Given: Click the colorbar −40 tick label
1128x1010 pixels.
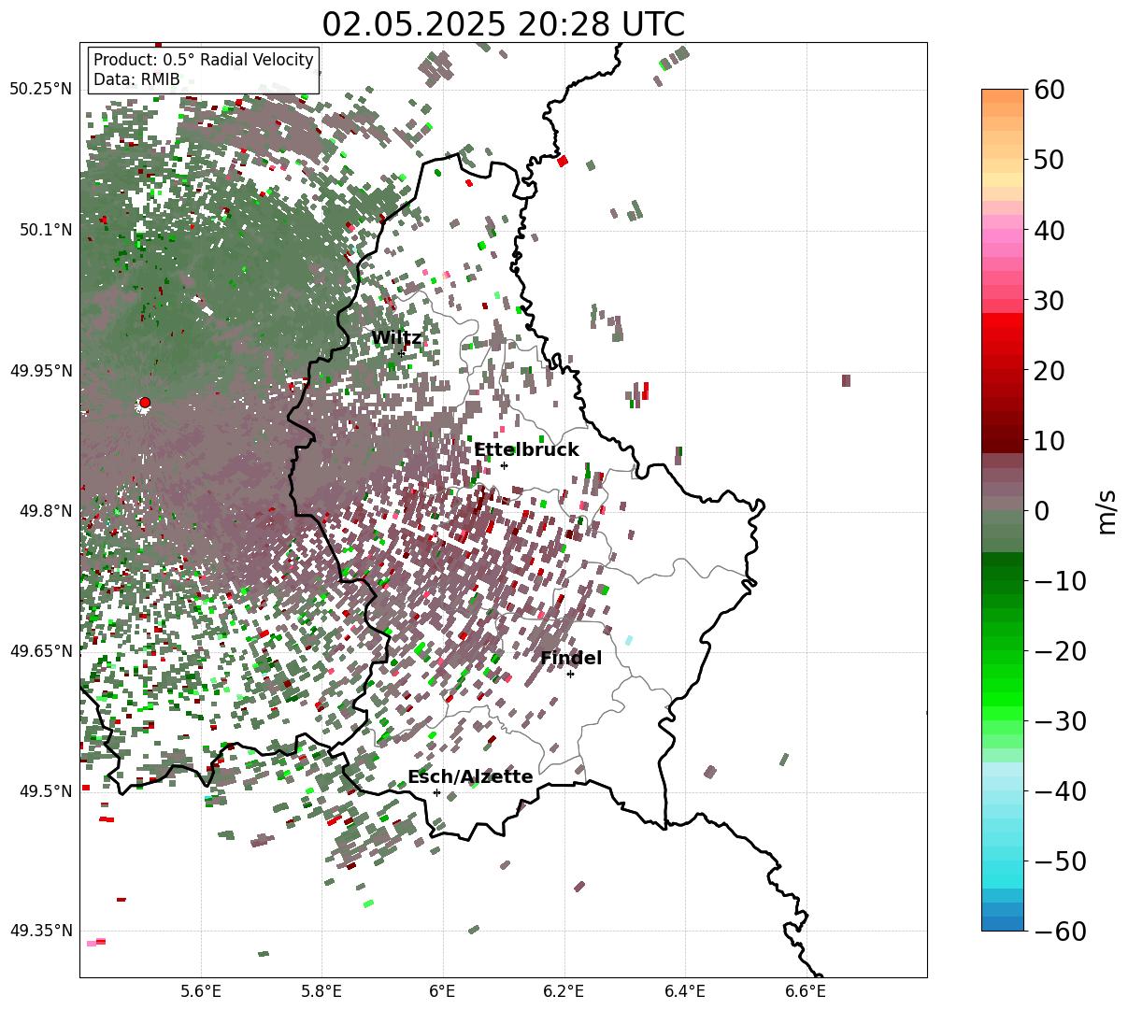Looking at the screenshot, I should click(1060, 790).
